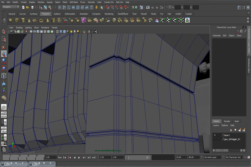Move selected layer down icon
The width and height of the screenshot is (251, 167).
(235, 130)
